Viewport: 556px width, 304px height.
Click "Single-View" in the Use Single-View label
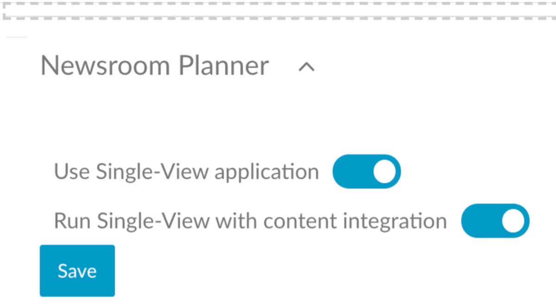click(152, 172)
